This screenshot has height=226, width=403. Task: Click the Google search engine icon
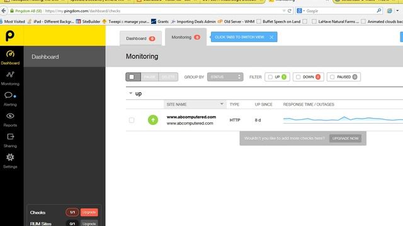click(x=299, y=11)
